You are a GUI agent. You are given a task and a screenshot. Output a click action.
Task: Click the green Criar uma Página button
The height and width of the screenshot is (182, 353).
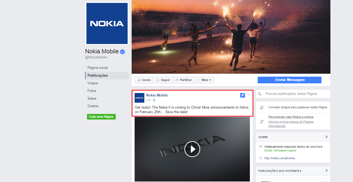tap(101, 117)
